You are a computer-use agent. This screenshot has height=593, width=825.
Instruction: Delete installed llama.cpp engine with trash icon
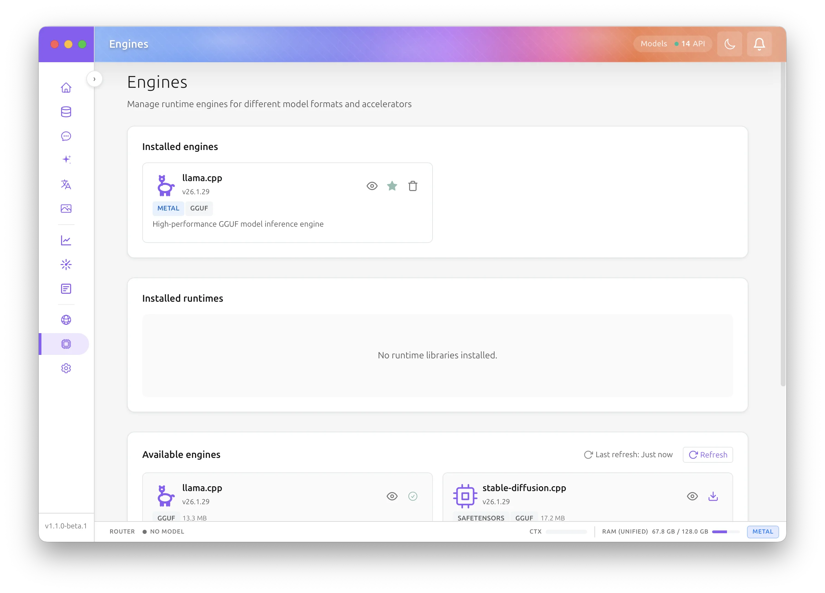pos(412,186)
